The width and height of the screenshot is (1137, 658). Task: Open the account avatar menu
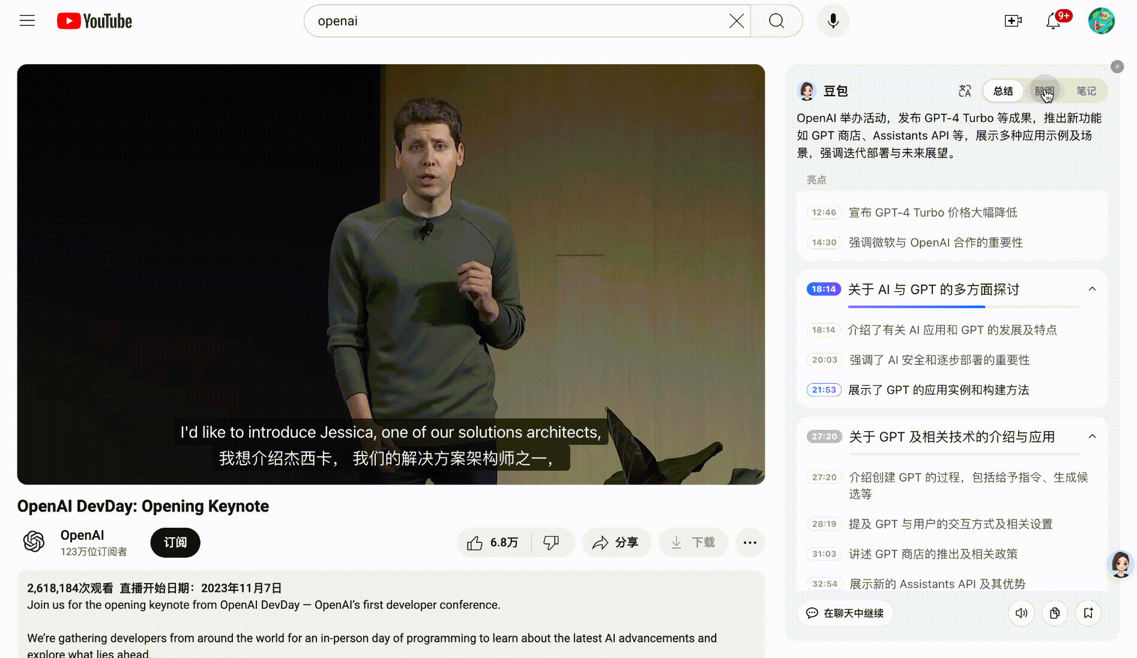(1101, 21)
